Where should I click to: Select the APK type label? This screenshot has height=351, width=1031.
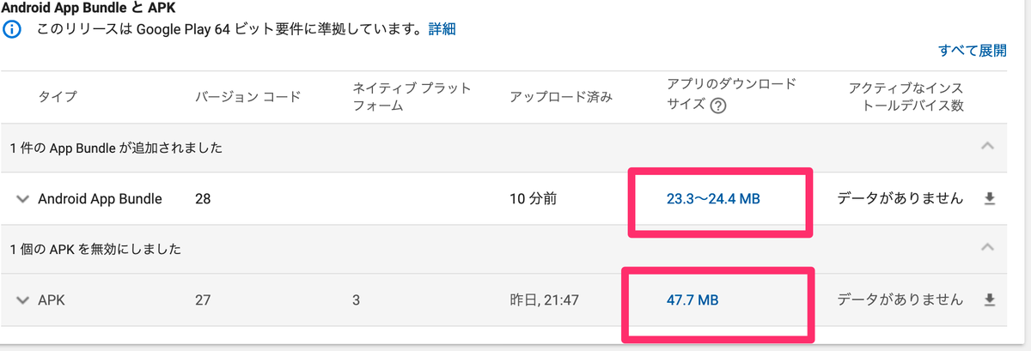point(52,300)
